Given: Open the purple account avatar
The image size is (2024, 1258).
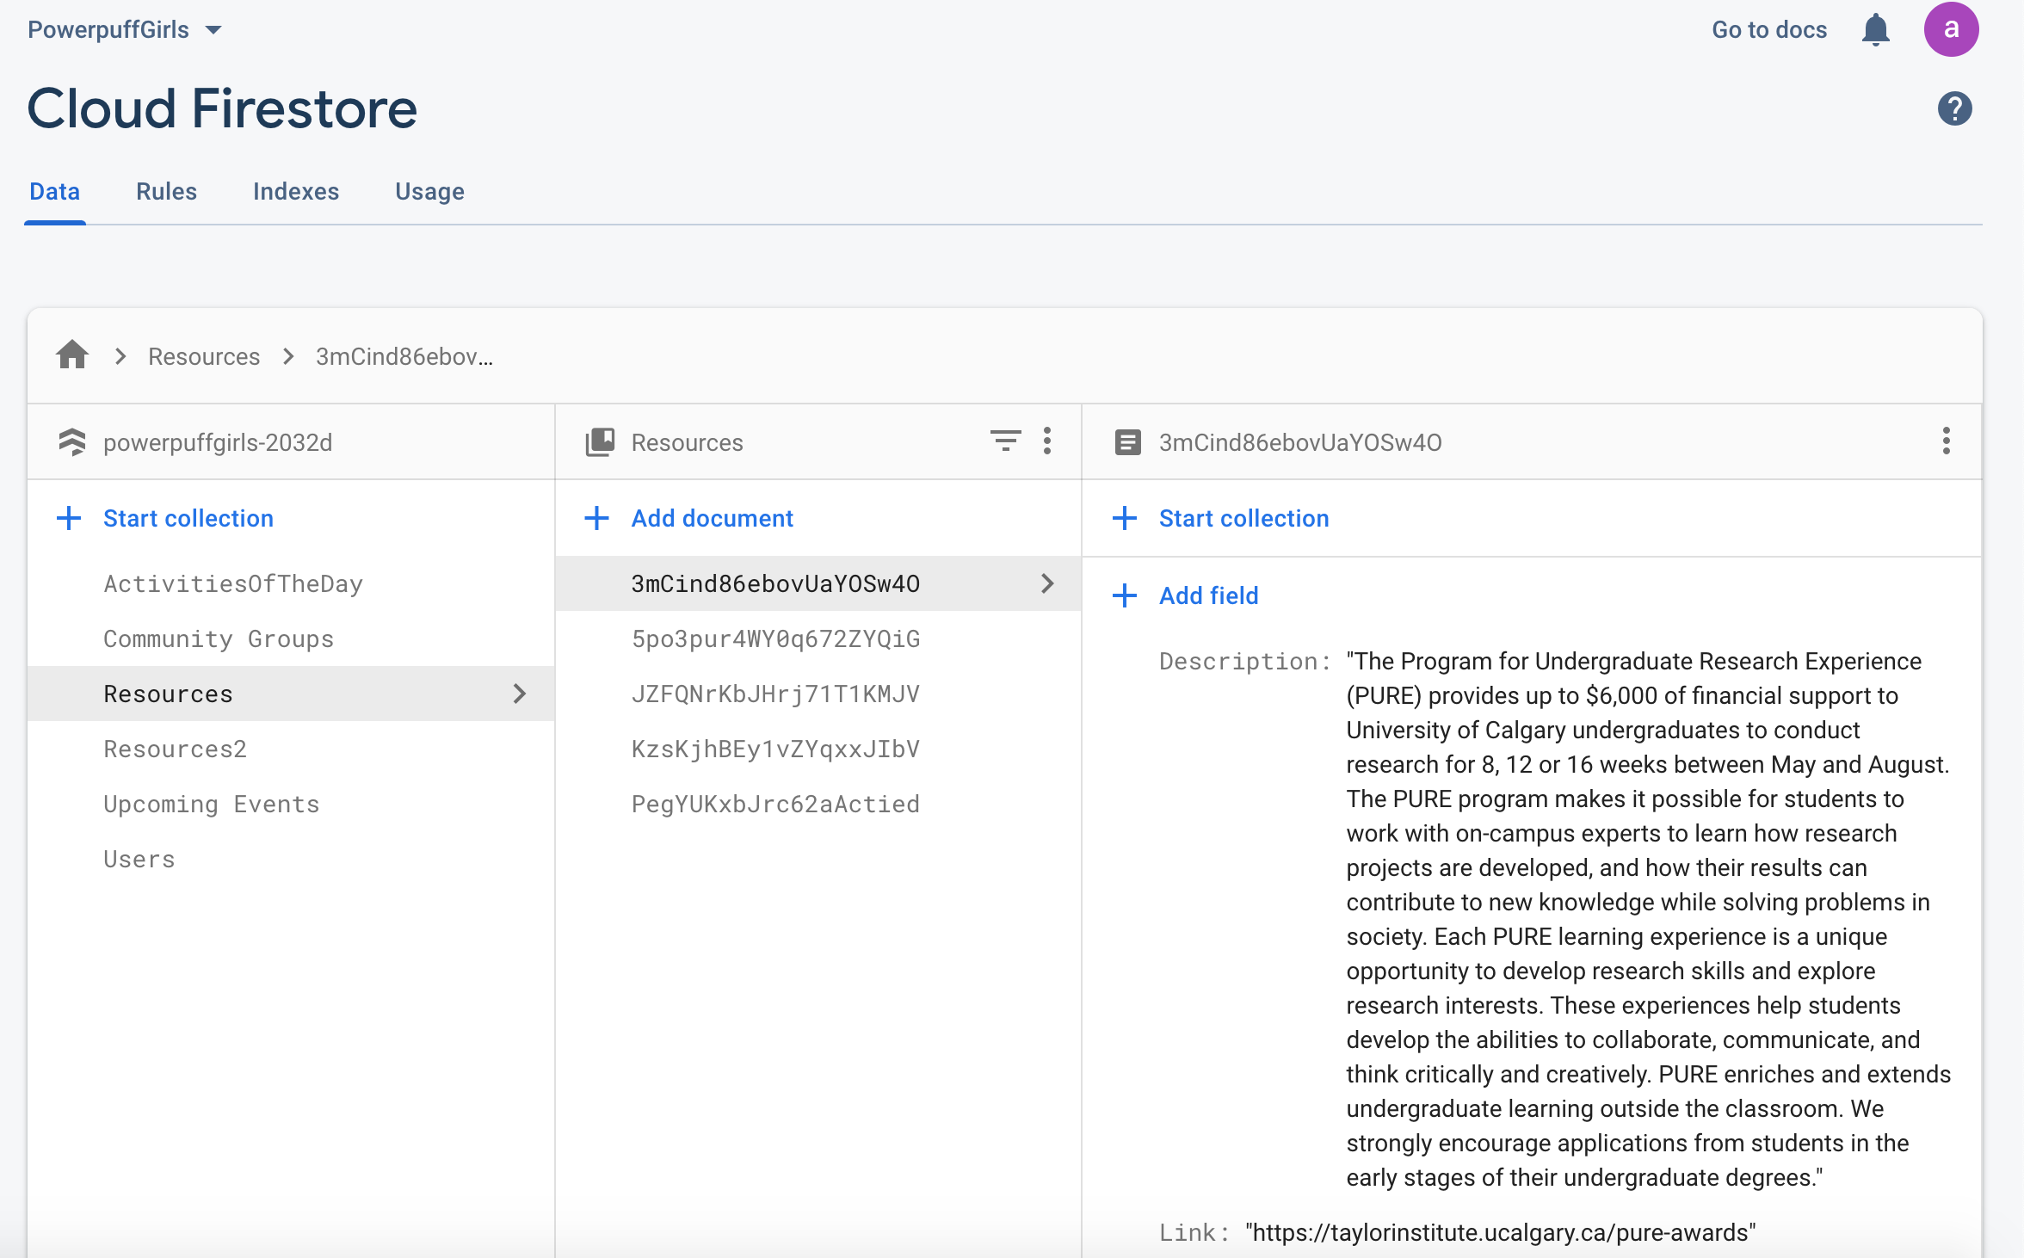Looking at the screenshot, I should tap(1951, 30).
